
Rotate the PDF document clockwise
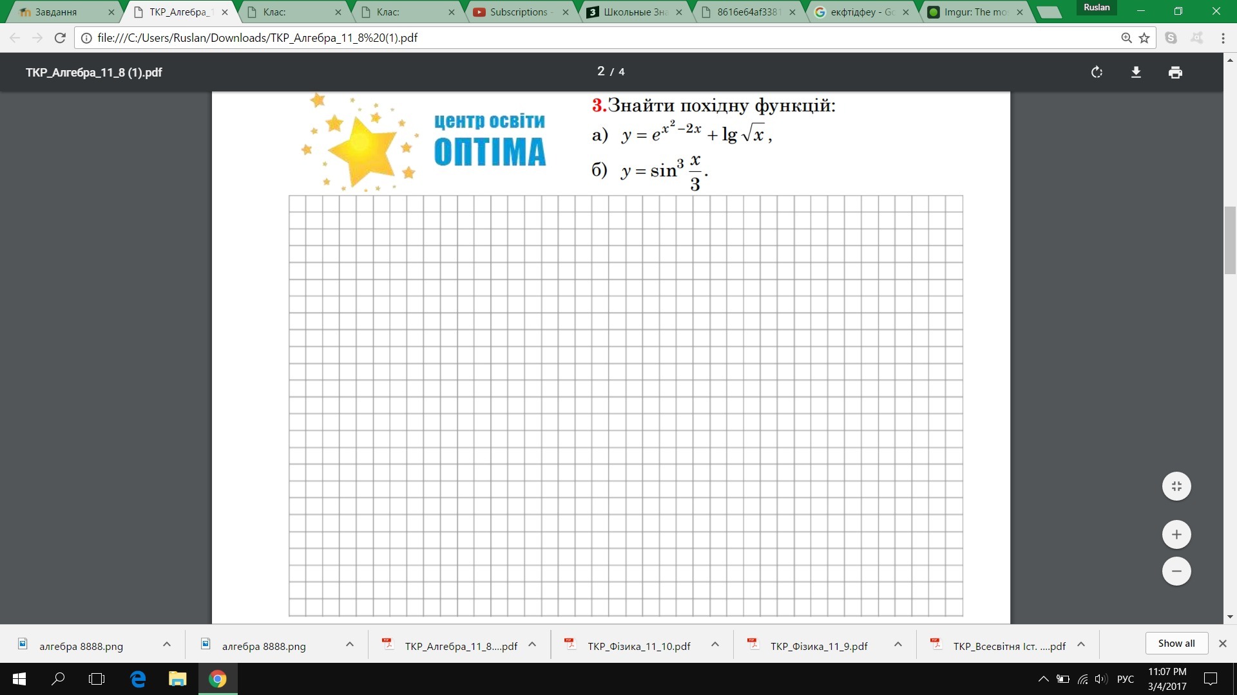coord(1097,72)
